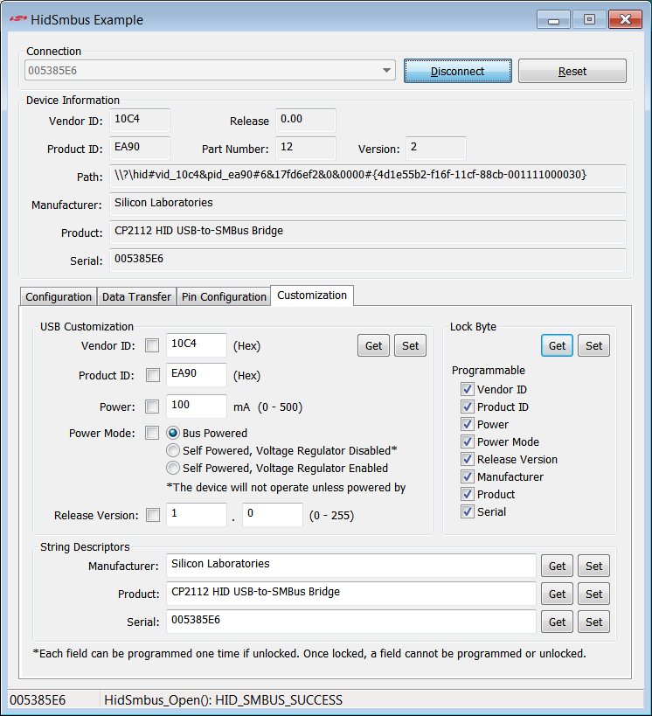
Task: Click the Release Version major number field
Action: (197, 515)
